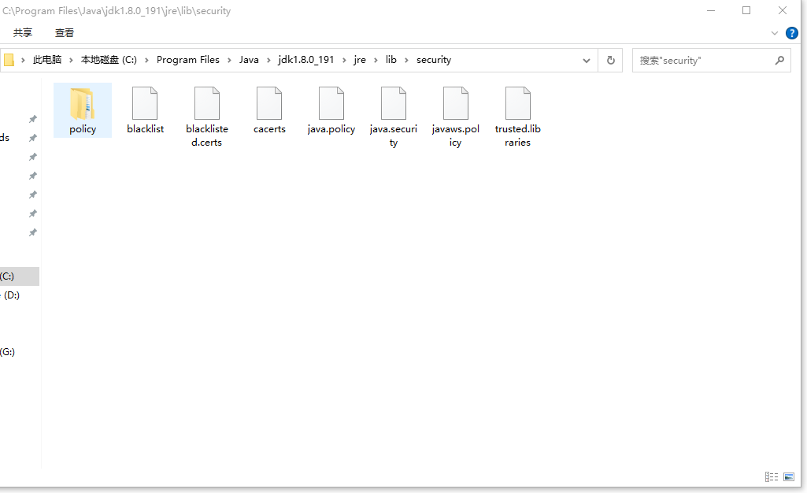This screenshot has width=807, height=493.
Task: Switch to the 共享 ribbon tab
Action: [x=23, y=32]
